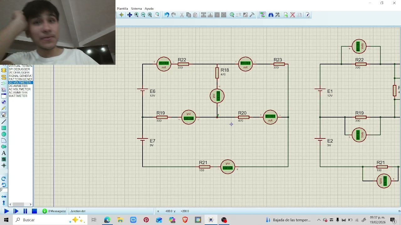Open the Plantilla menu

point(122,9)
